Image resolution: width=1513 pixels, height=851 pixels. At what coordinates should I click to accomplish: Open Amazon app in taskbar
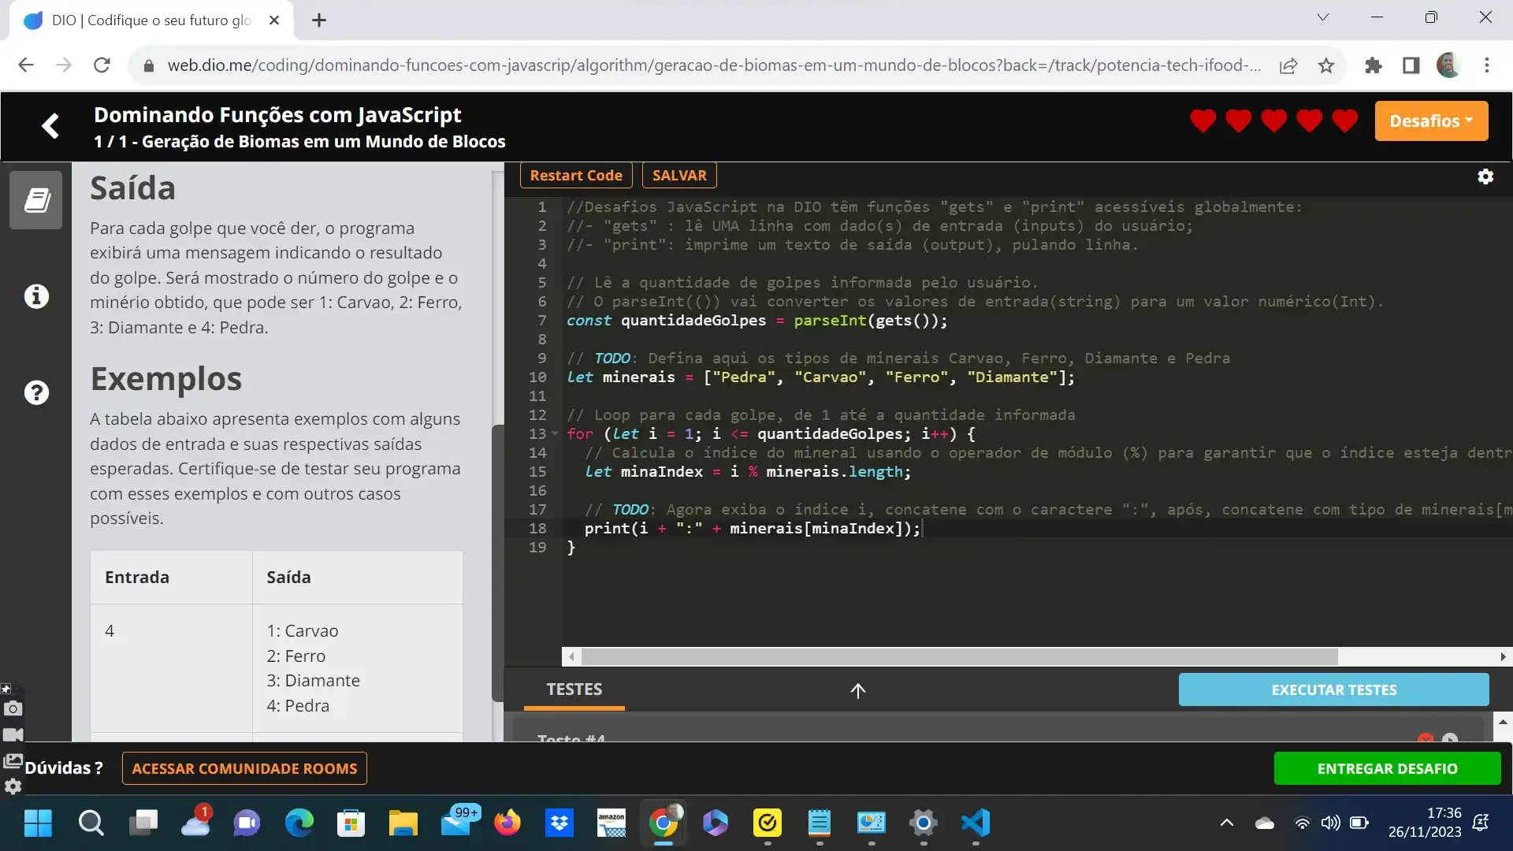pyautogui.click(x=612, y=823)
